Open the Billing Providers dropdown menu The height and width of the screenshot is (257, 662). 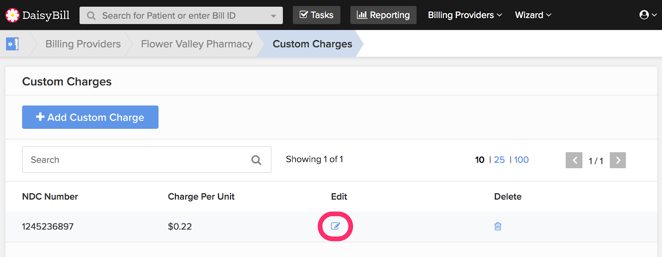[x=465, y=15]
